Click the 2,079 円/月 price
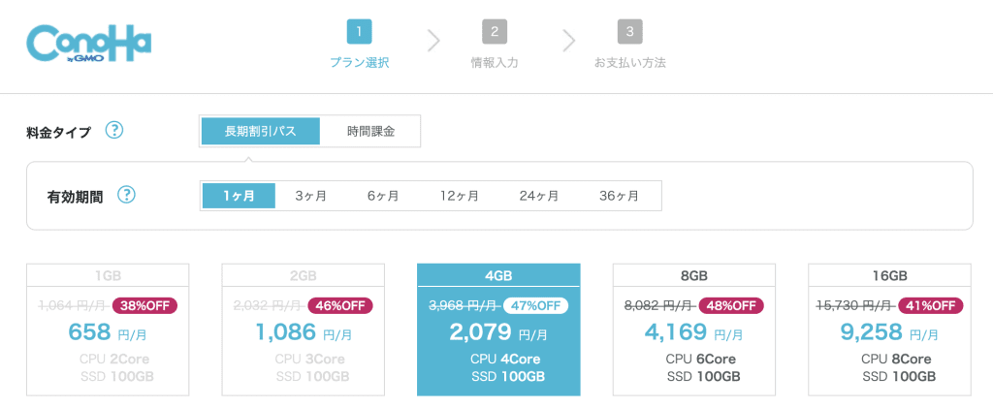Viewport: 993px width, 408px height. click(498, 332)
